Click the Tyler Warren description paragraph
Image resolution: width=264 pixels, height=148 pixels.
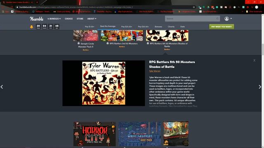coord(173,92)
